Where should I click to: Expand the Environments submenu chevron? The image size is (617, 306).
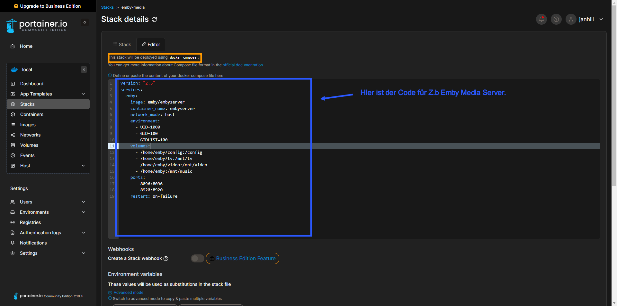coord(84,212)
